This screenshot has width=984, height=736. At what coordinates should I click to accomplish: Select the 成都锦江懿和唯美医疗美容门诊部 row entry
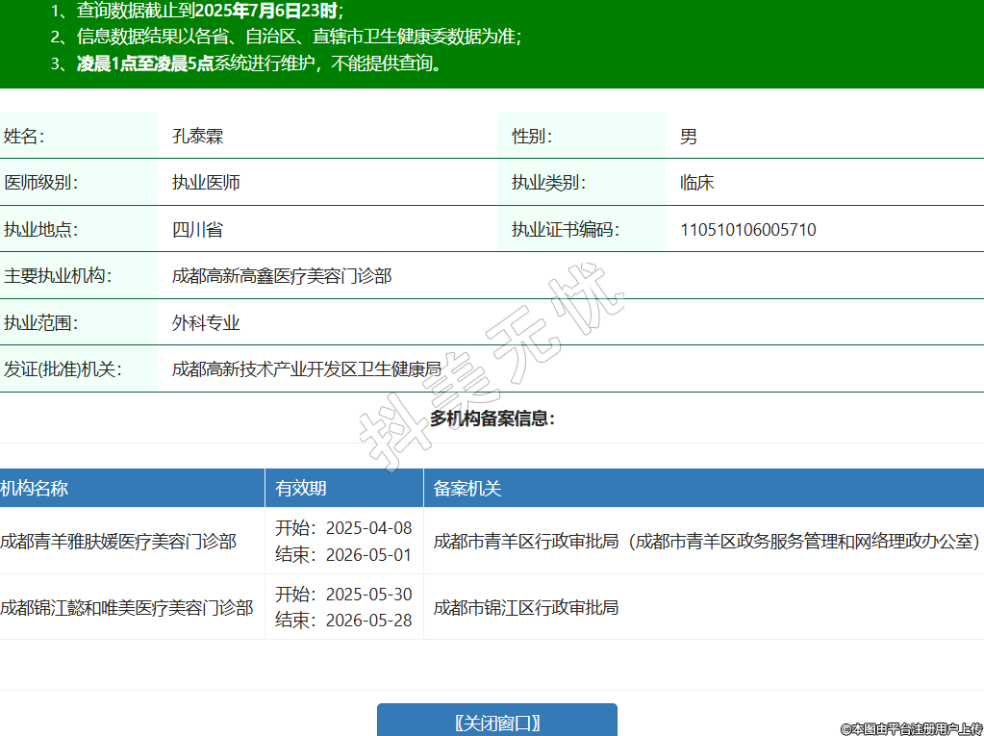(x=127, y=607)
